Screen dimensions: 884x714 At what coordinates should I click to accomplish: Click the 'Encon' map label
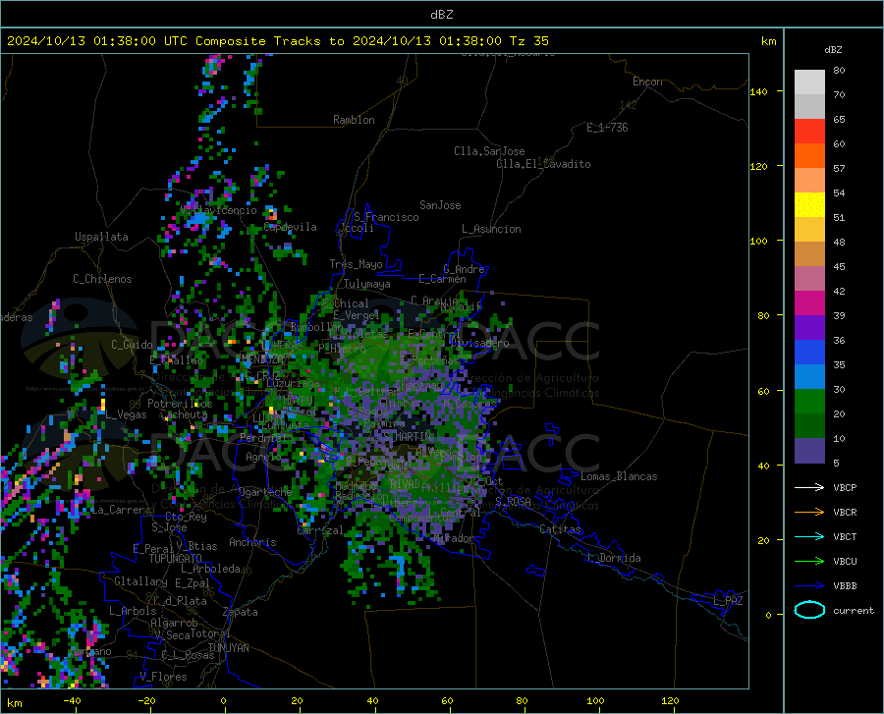click(x=647, y=82)
